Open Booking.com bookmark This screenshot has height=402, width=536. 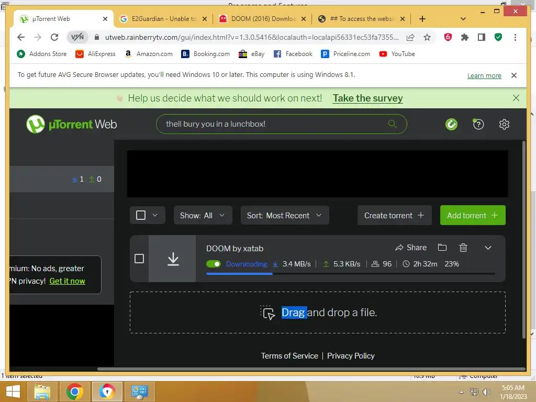pyautogui.click(x=205, y=54)
